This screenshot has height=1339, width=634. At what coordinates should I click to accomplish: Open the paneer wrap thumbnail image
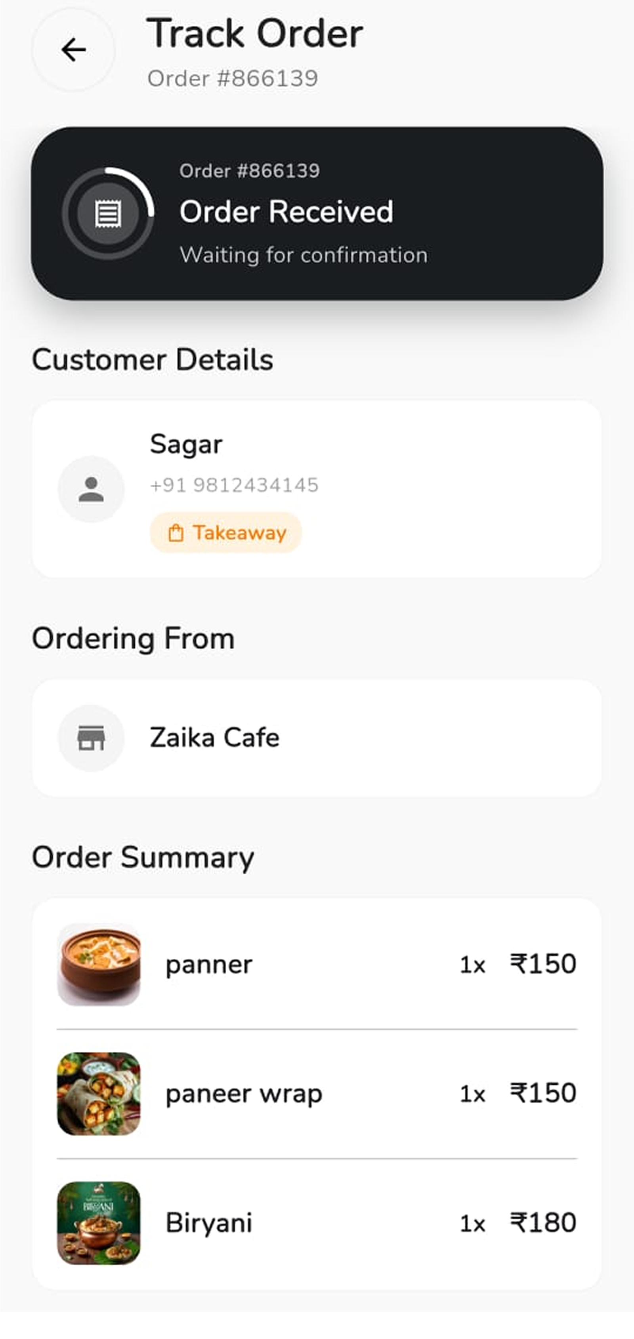(99, 1094)
